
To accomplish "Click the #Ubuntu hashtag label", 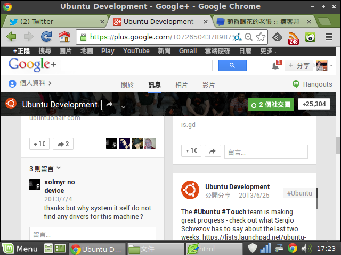I will (x=299, y=193).
